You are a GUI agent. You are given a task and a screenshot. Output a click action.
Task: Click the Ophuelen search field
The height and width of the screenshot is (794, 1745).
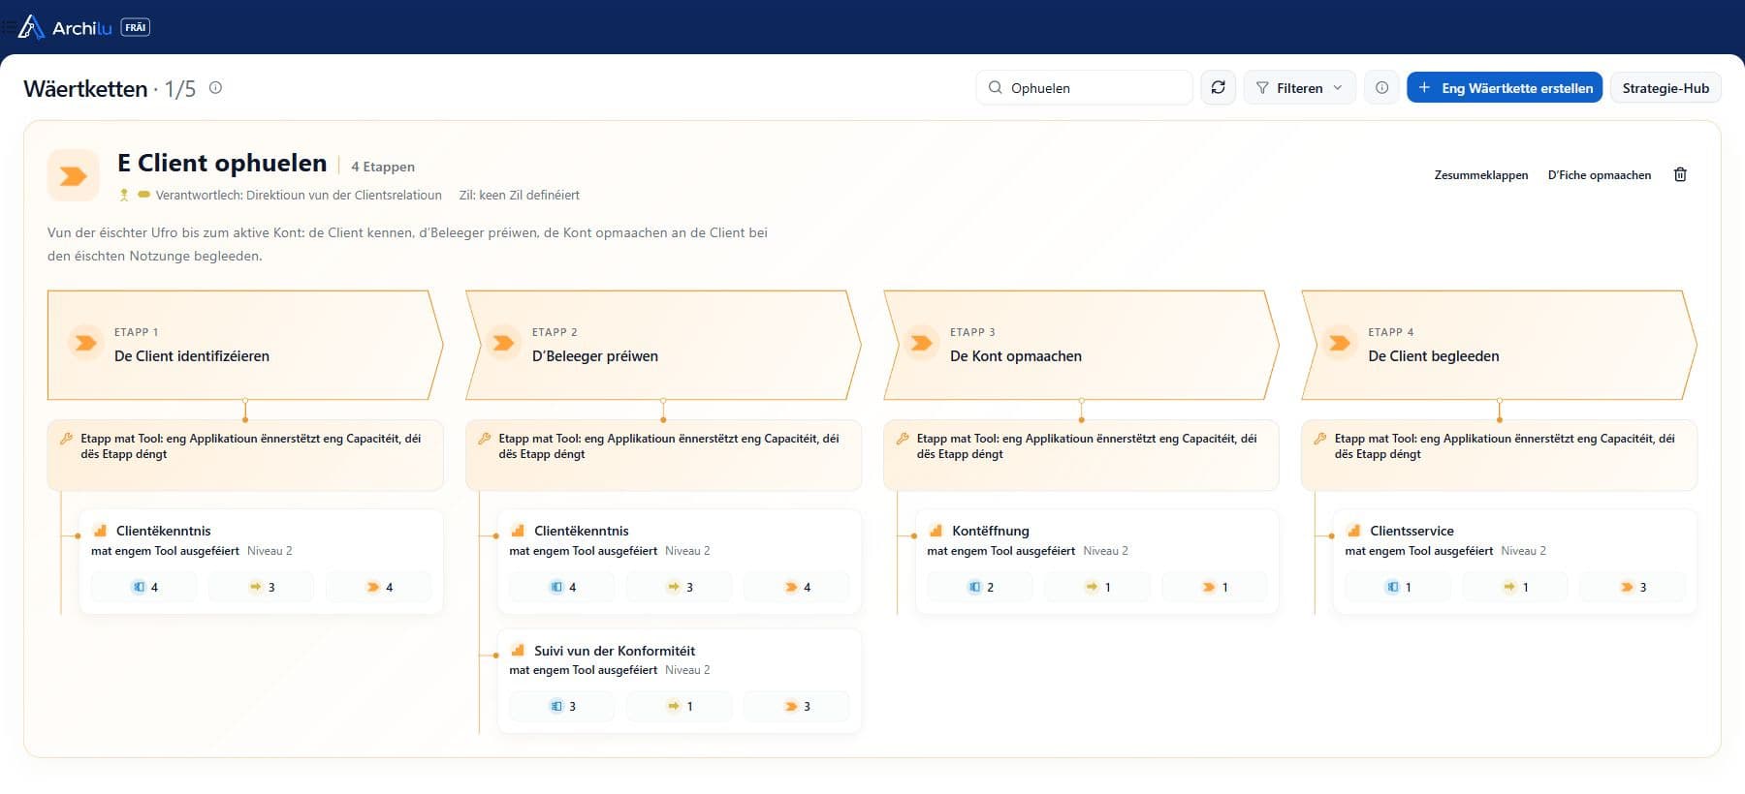click(x=1084, y=87)
